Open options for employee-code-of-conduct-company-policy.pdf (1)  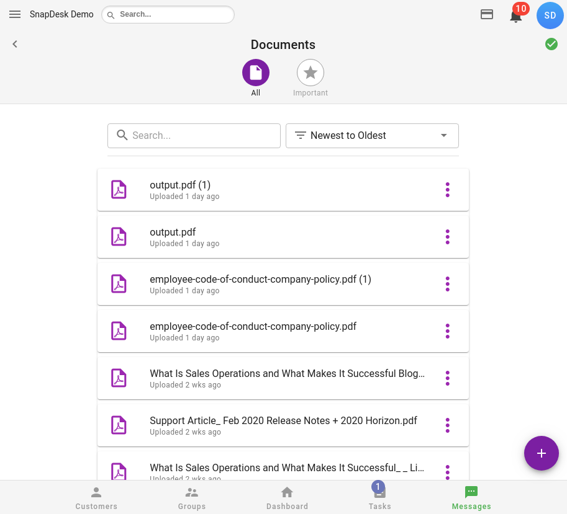pos(447,284)
